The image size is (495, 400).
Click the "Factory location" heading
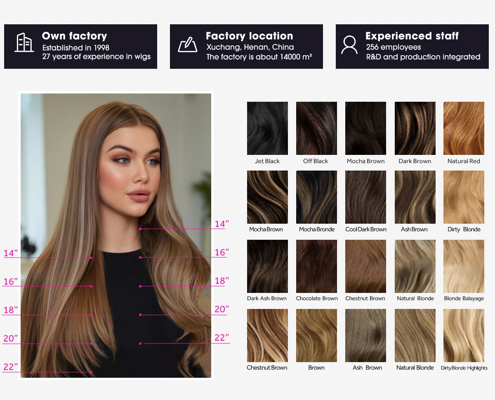tap(249, 36)
